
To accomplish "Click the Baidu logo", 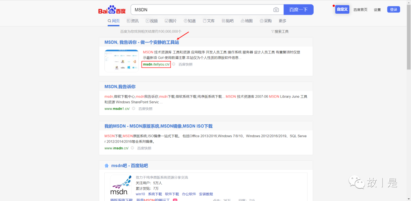I will click(x=112, y=10).
